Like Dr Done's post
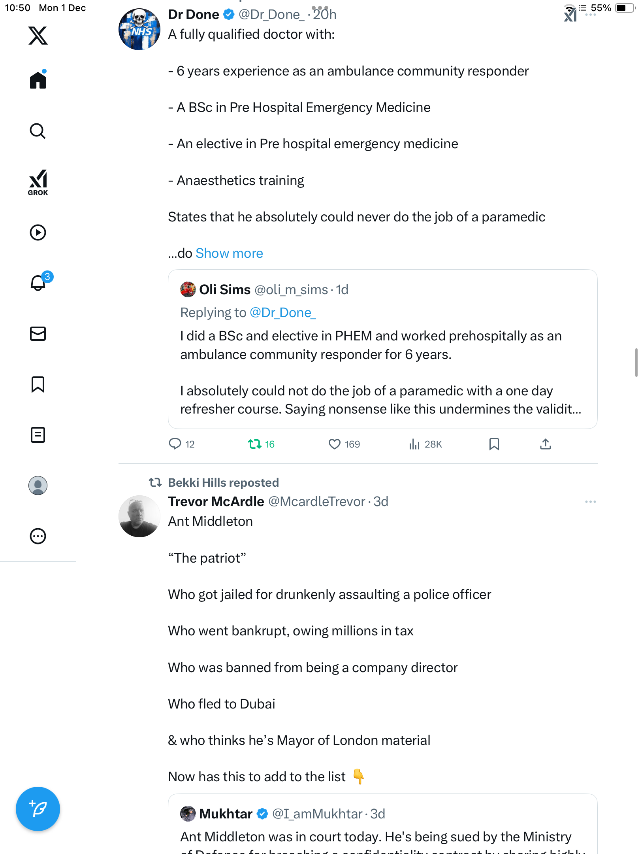 click(x=335, y=444)
